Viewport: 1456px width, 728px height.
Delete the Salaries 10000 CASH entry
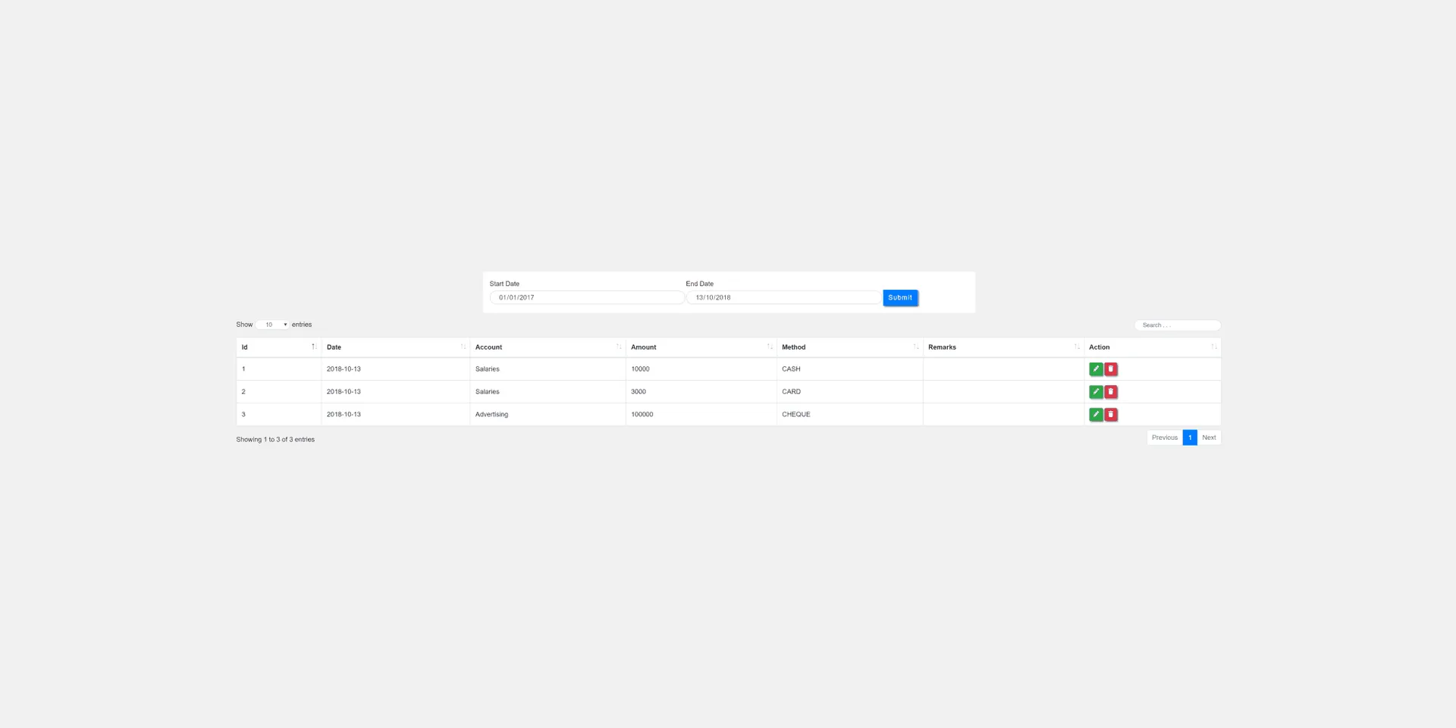1110,369
